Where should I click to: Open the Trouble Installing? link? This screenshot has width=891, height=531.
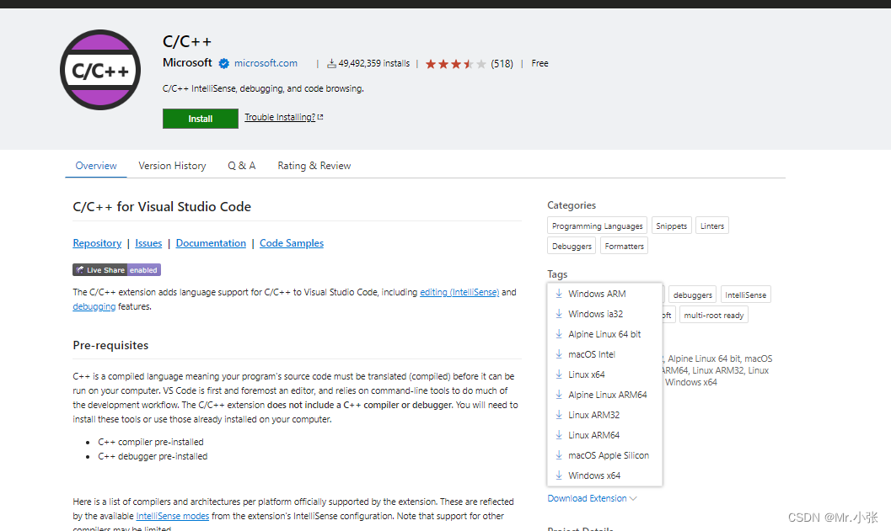[x=280, y=117]
